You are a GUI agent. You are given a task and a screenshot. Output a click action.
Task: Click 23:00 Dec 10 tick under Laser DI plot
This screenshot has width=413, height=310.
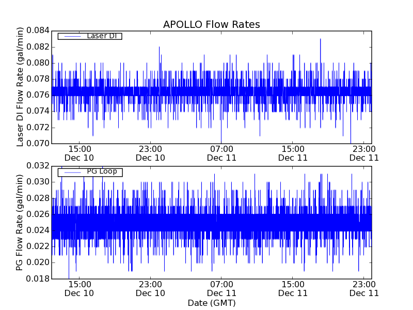point(150,153)
